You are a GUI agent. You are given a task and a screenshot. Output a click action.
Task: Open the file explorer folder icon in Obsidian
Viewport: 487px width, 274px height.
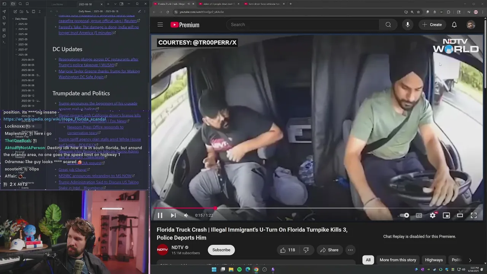(x=13, y=4)
